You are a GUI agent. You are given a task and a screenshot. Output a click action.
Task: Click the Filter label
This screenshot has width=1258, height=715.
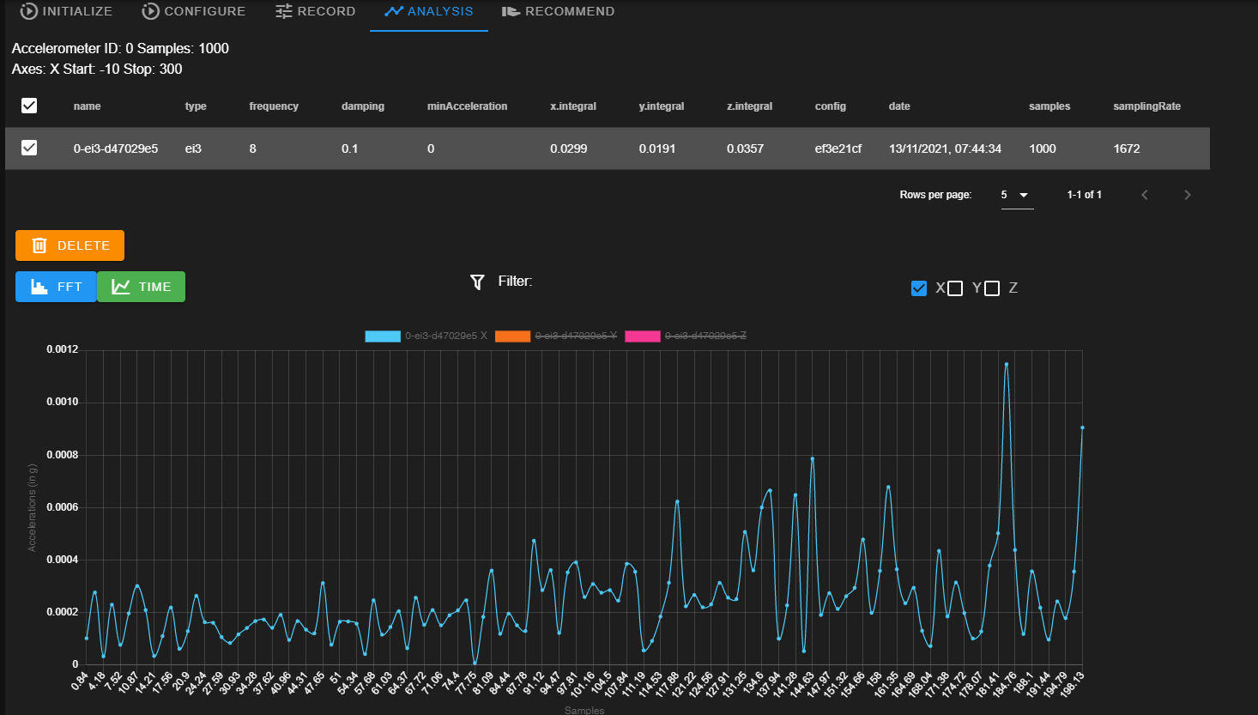click(515, 282)
